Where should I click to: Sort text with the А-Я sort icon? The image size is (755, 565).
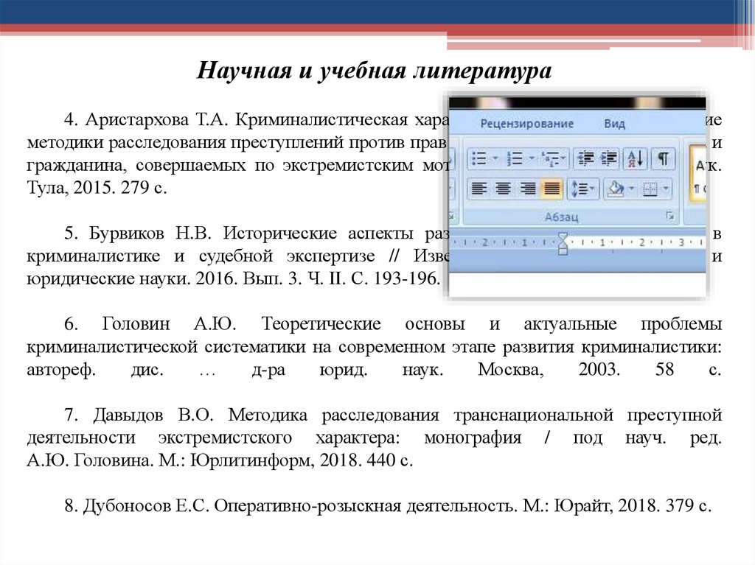(x=635, y=158)
